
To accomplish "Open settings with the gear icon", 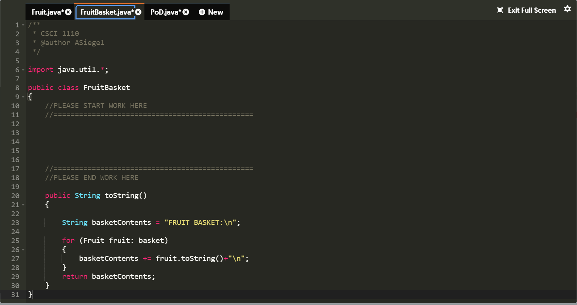I will click(568, 9).
